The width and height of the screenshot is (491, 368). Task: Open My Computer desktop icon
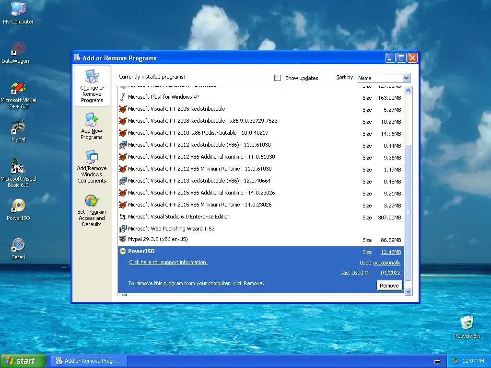click(18, 12)
